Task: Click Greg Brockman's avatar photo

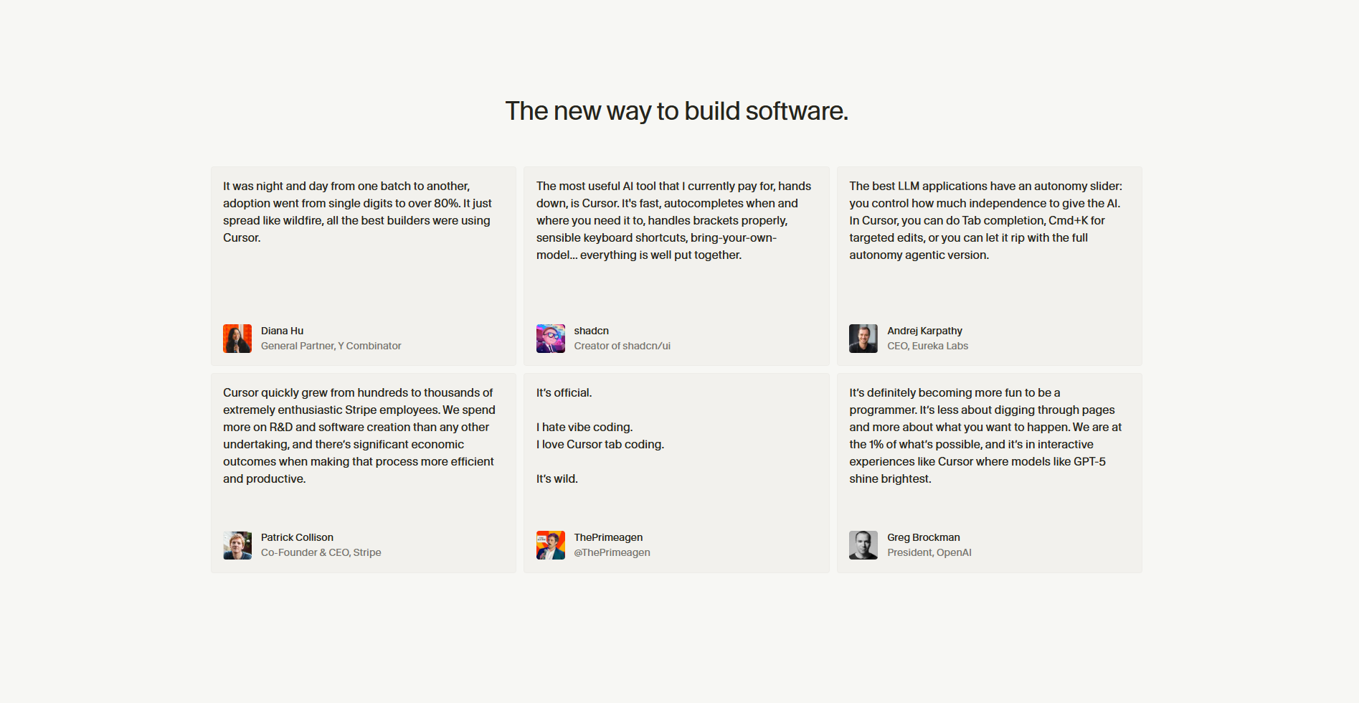Action: pos(863,545)
